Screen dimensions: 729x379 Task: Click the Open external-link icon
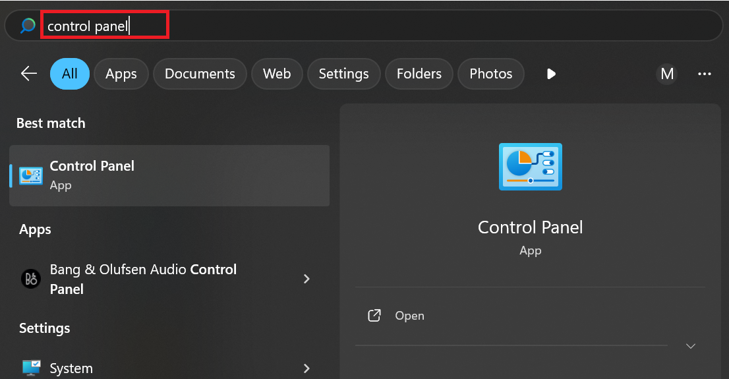point(374,316)
